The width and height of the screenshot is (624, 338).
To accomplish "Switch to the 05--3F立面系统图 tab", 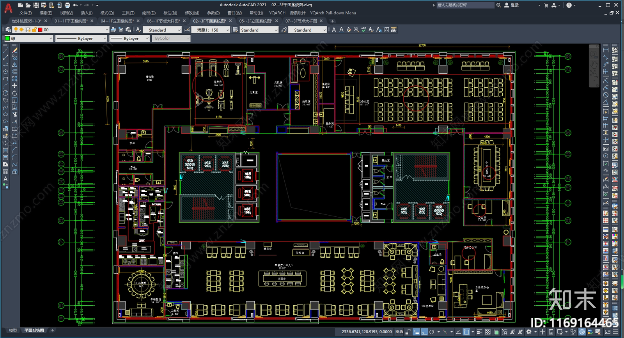I will point(256,21).
